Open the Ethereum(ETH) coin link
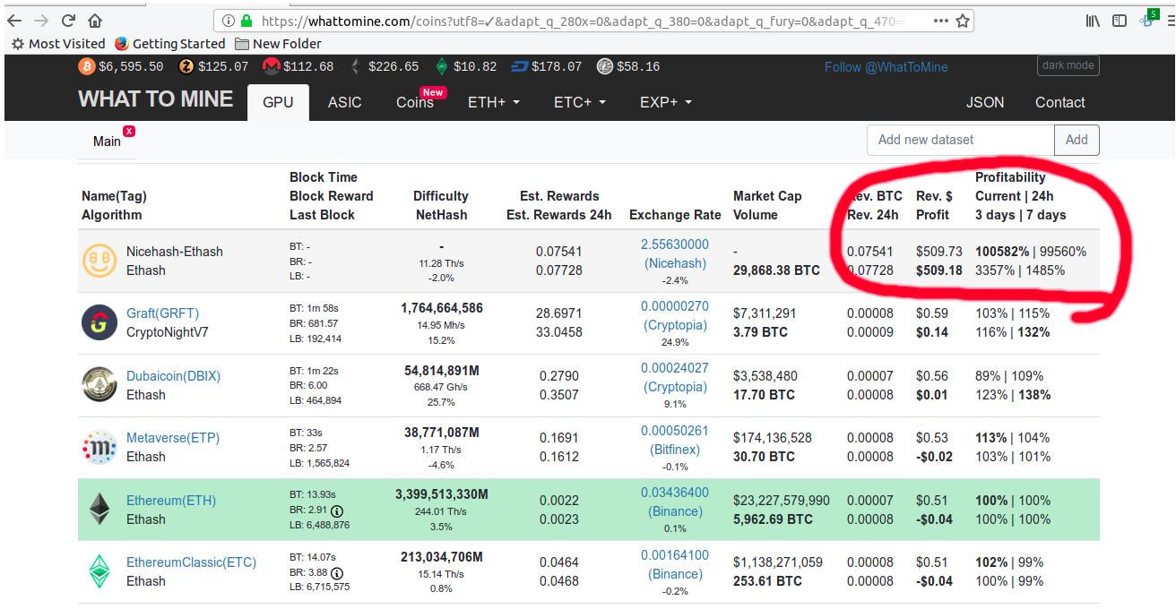The width and height of the screenshot is (1176, 609). click(x=171, y=501)
